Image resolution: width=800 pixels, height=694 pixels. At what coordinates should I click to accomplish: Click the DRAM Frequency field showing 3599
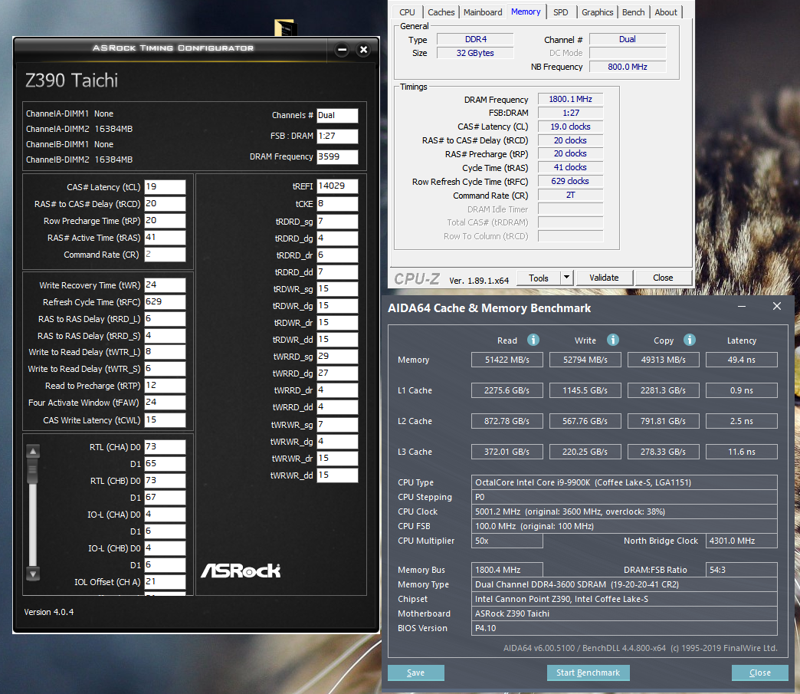tap(337, 156)
